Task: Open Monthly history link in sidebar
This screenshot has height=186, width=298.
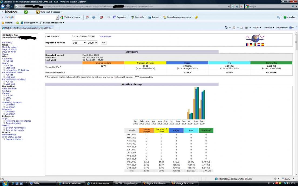Action: click(10, 47)
